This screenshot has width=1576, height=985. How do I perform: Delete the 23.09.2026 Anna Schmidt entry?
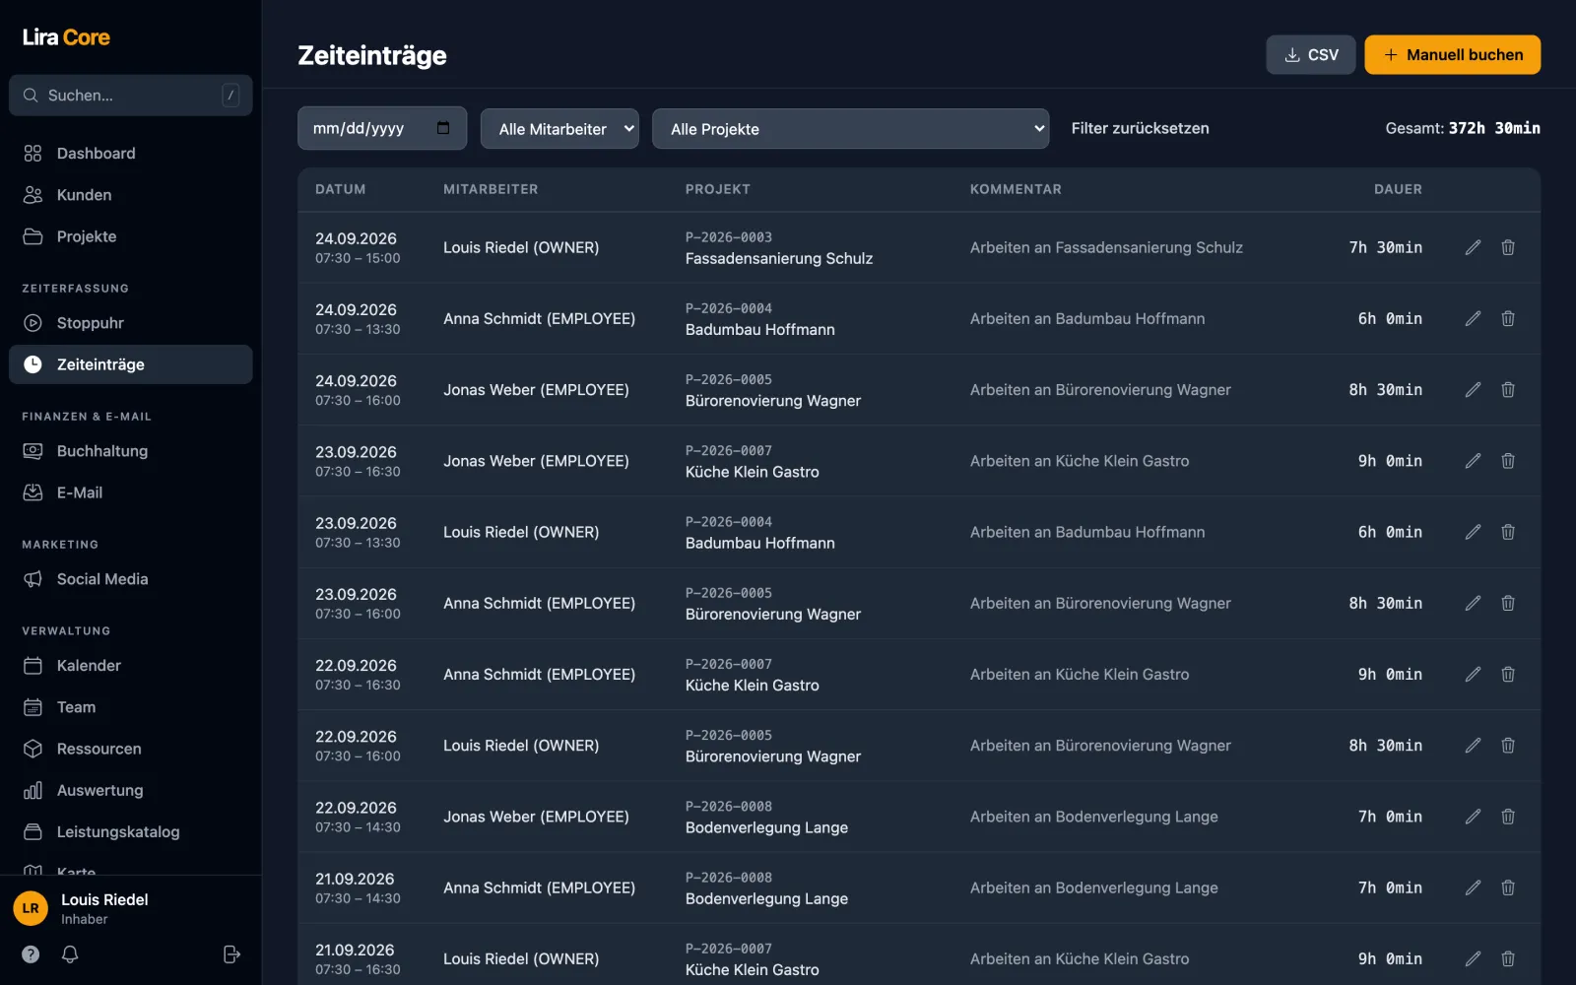coord(1508,603)
